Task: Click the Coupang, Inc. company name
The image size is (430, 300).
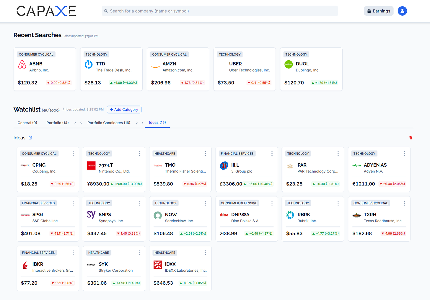Action: [44, 171]
